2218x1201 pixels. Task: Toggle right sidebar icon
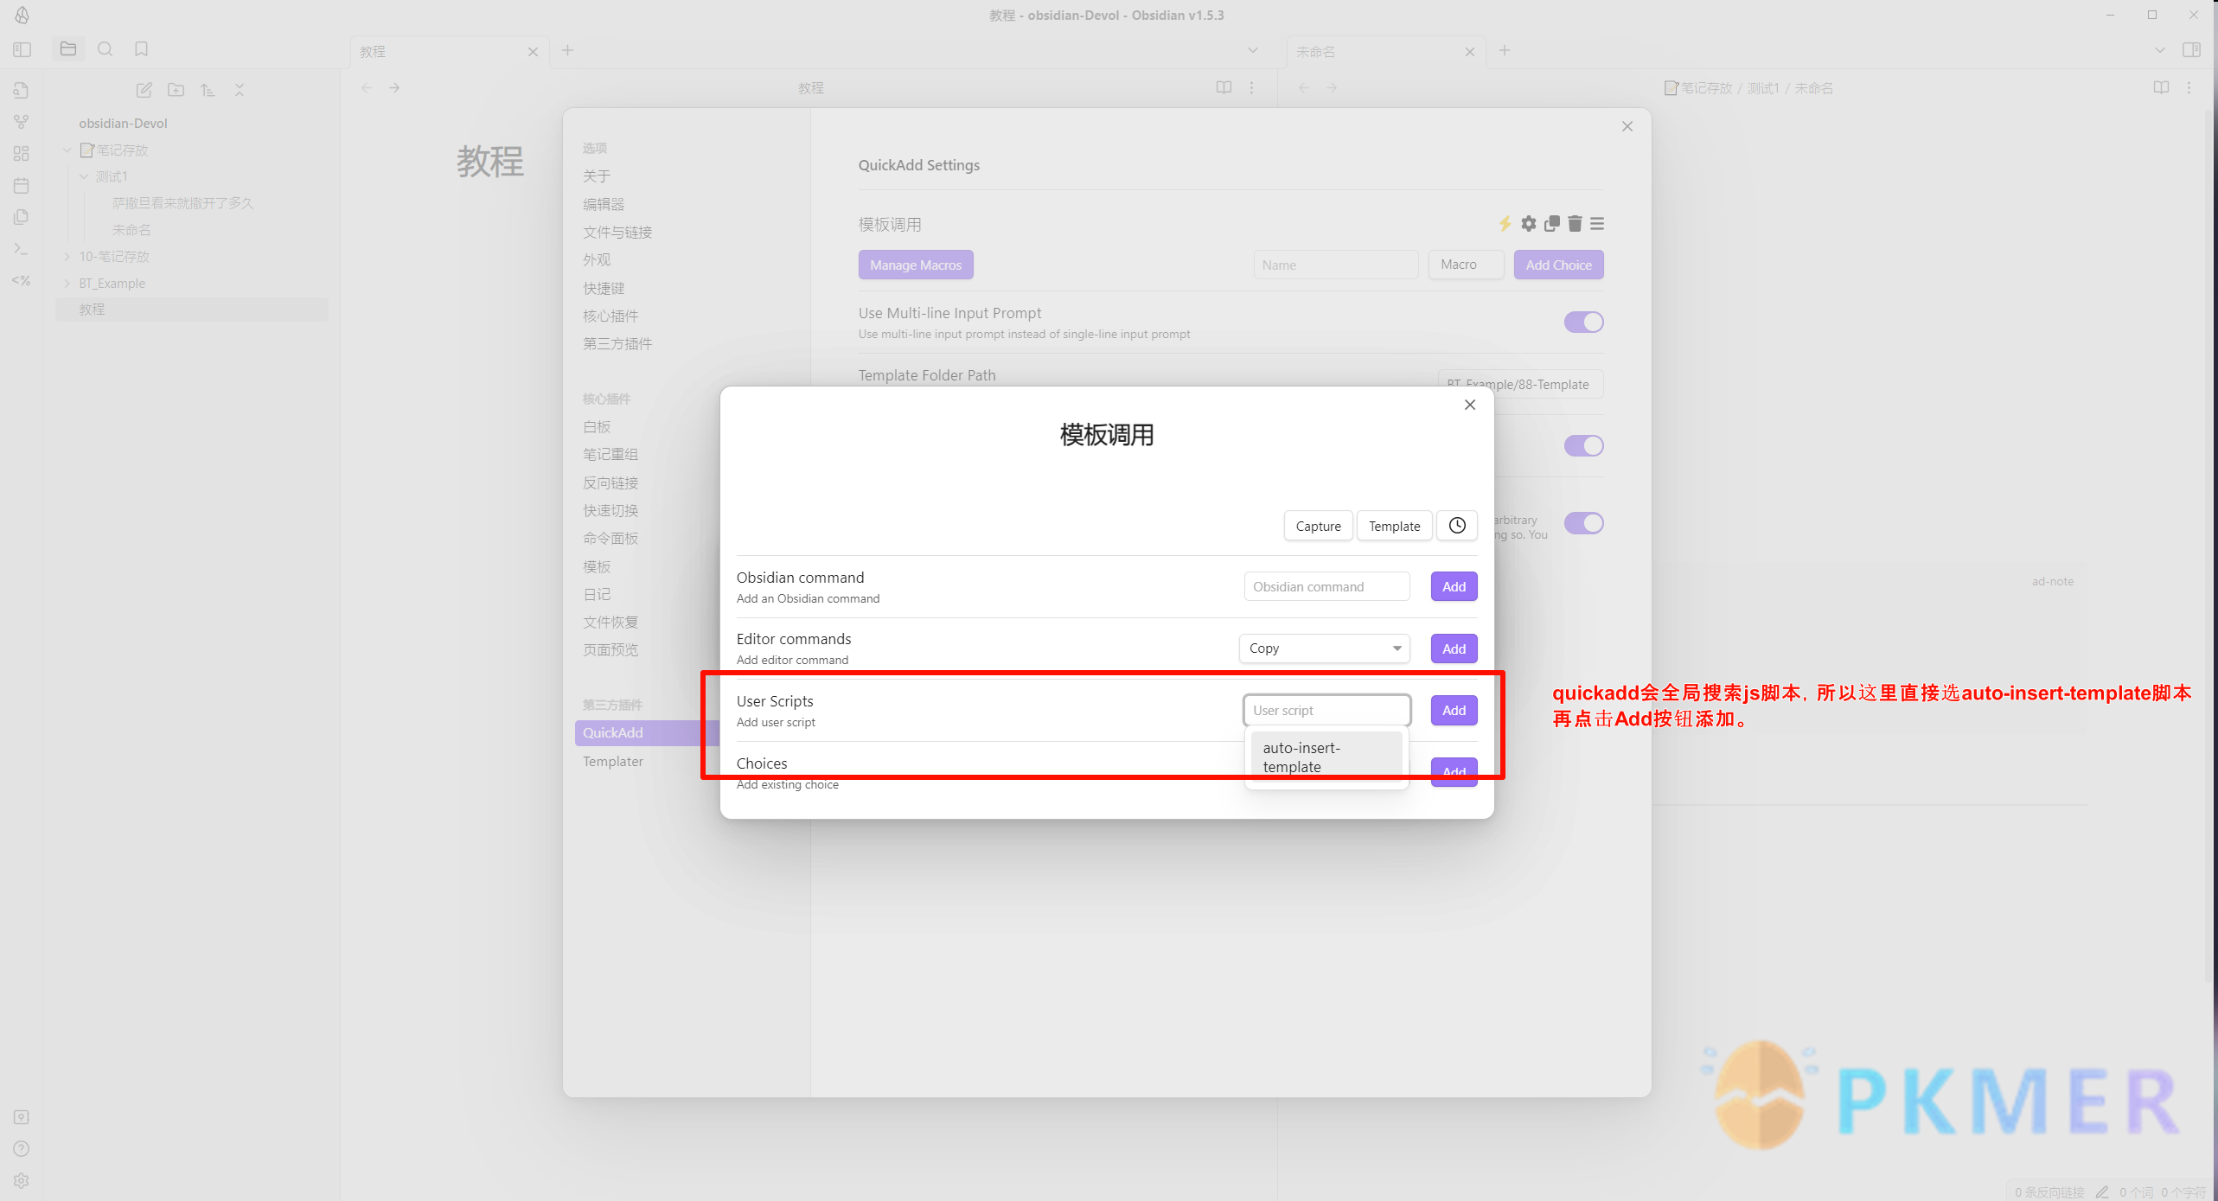pyautogui.click(x=2191, y=50)
